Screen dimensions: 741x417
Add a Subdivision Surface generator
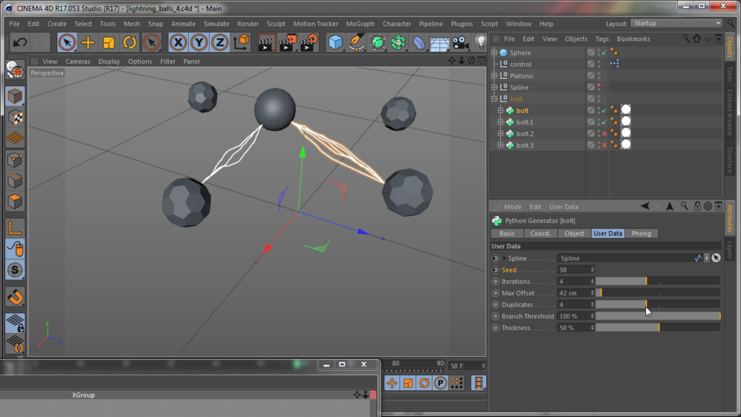pyautogui.click(x=377, y=43)
